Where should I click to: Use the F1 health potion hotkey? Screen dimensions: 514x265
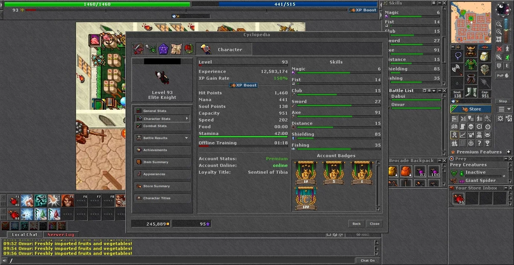(14, 201)
